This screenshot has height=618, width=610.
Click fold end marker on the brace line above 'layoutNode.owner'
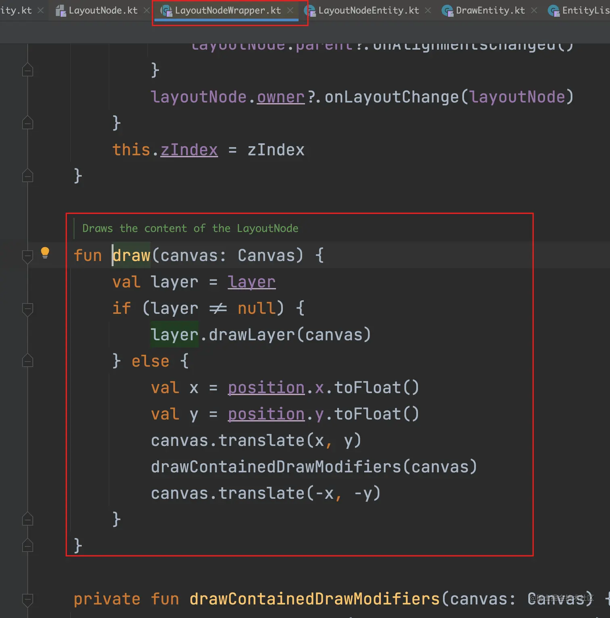27,70
